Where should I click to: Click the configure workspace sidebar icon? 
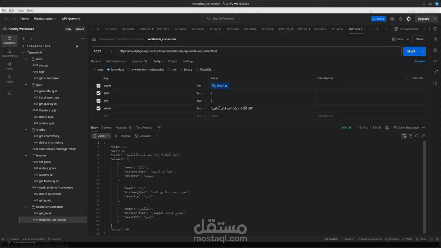(9, 93)
